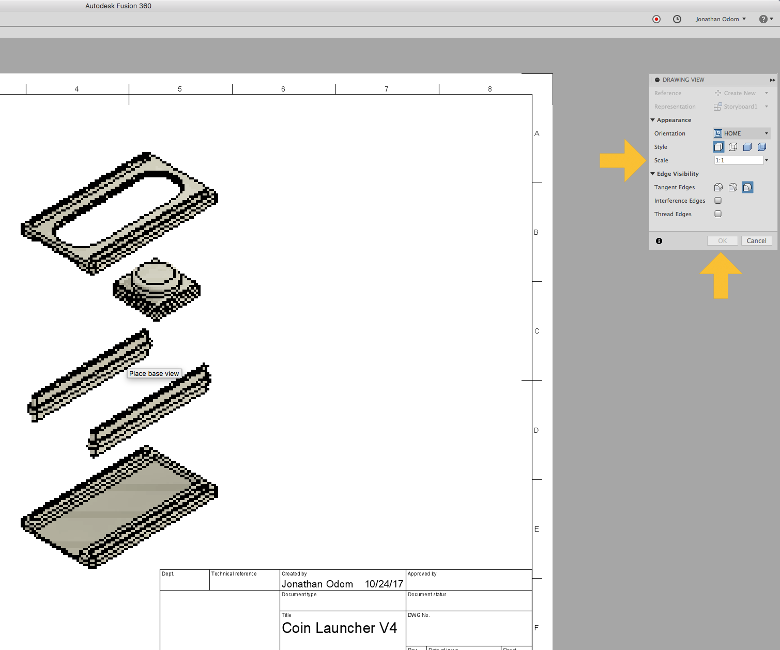Select full-length Tangent Edges icon
This screenshot has width=780, height=650.
pyautogui.click(x=718, y=187)
